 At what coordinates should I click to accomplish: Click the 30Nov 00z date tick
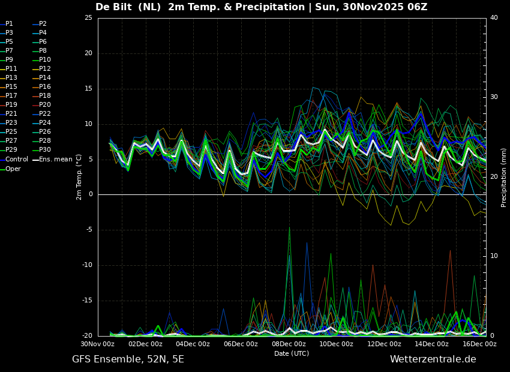(x=98, y=344)
